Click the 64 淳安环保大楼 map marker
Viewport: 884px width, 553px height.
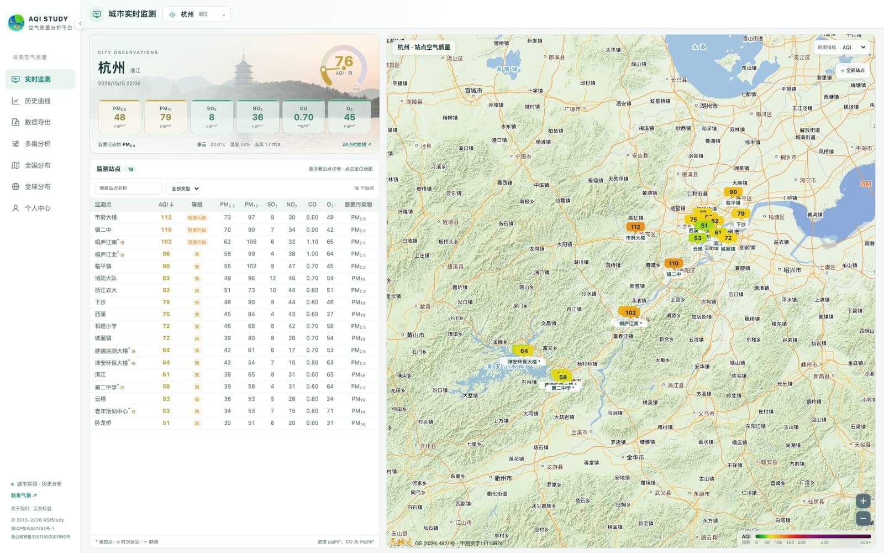[524, 351]
